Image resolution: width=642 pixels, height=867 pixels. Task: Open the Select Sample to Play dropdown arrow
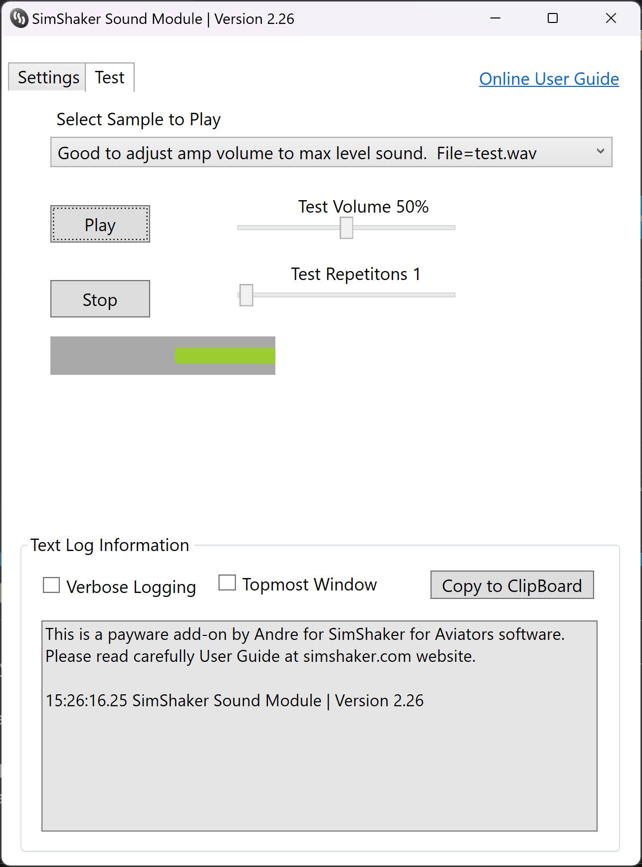601,151
